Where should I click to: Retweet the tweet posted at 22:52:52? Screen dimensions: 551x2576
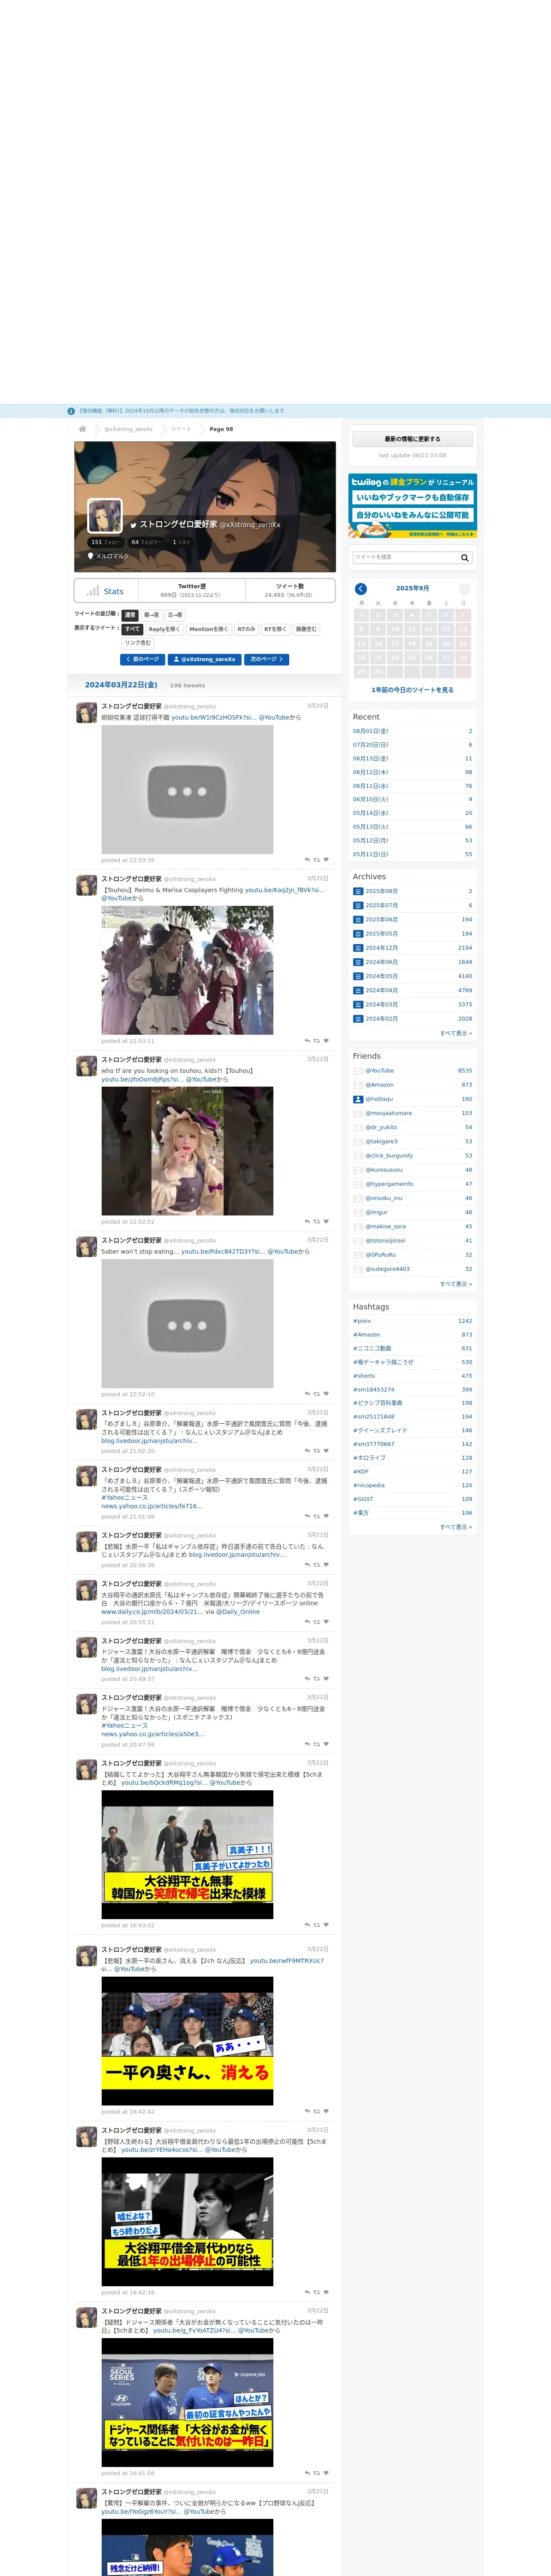click(x=317, y=1221)
